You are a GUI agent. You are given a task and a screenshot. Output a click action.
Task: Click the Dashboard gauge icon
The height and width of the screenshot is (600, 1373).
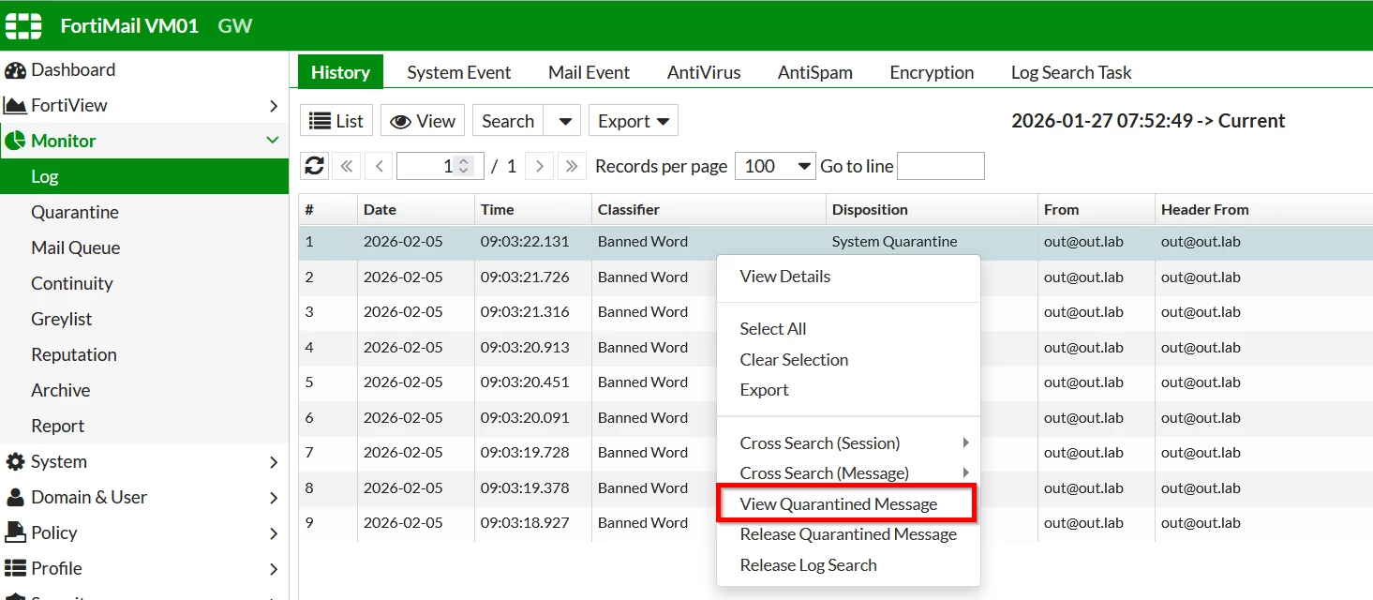[15, 70]
